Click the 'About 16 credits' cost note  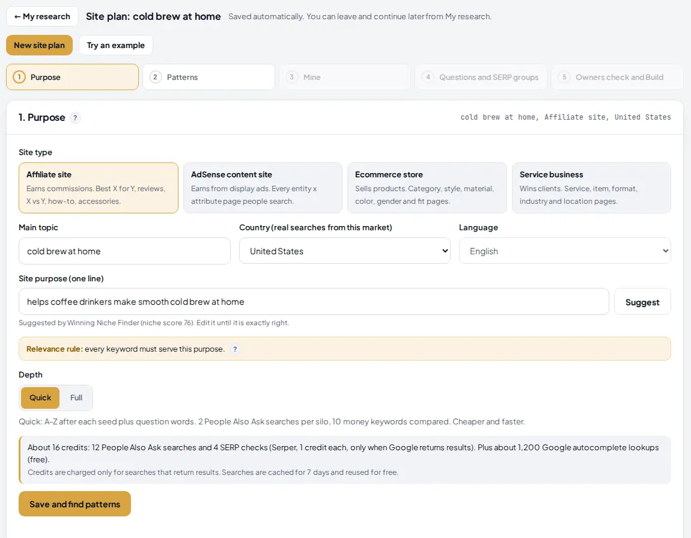pos(343,453)
